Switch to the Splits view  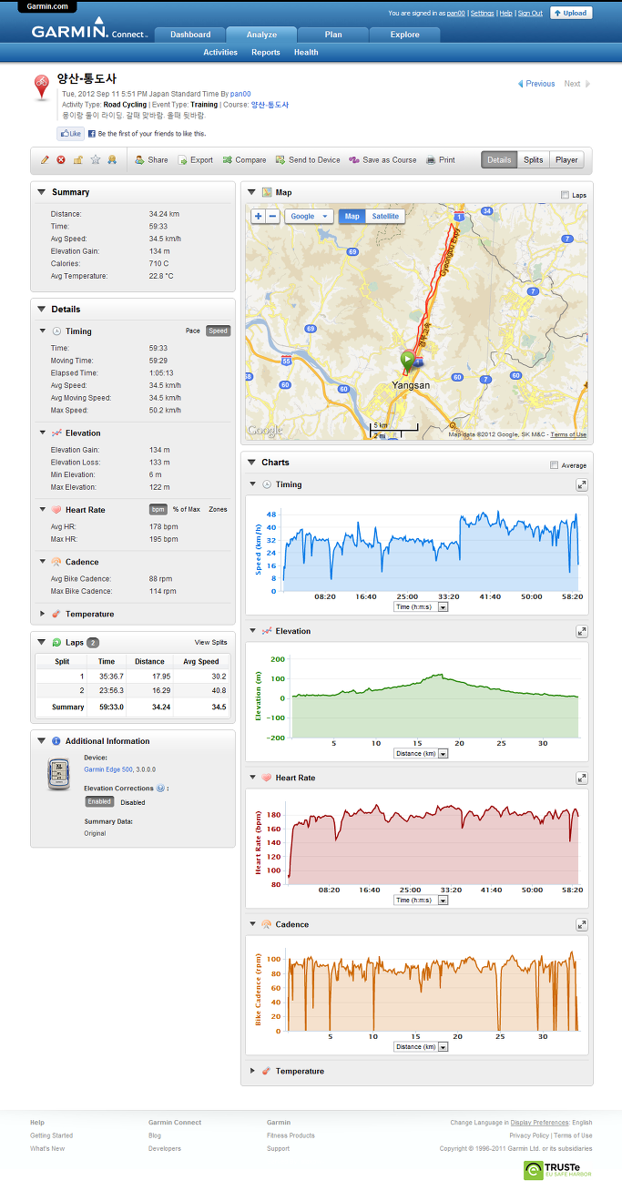pos(534,159)
